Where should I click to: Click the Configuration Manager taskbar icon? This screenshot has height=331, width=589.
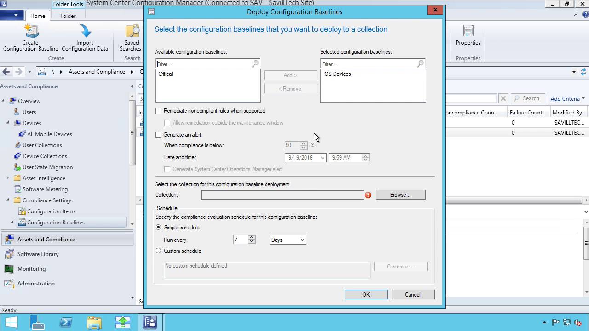pyautogui.click(x=150, y=322)
